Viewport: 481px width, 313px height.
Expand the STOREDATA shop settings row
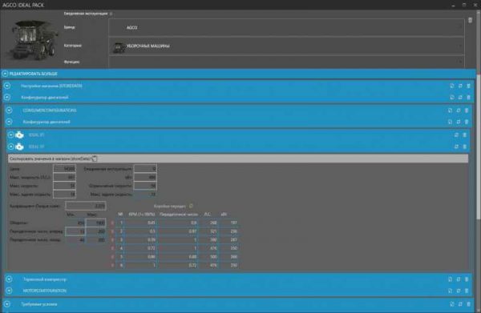pyautogui.click(x=7, y=86)
